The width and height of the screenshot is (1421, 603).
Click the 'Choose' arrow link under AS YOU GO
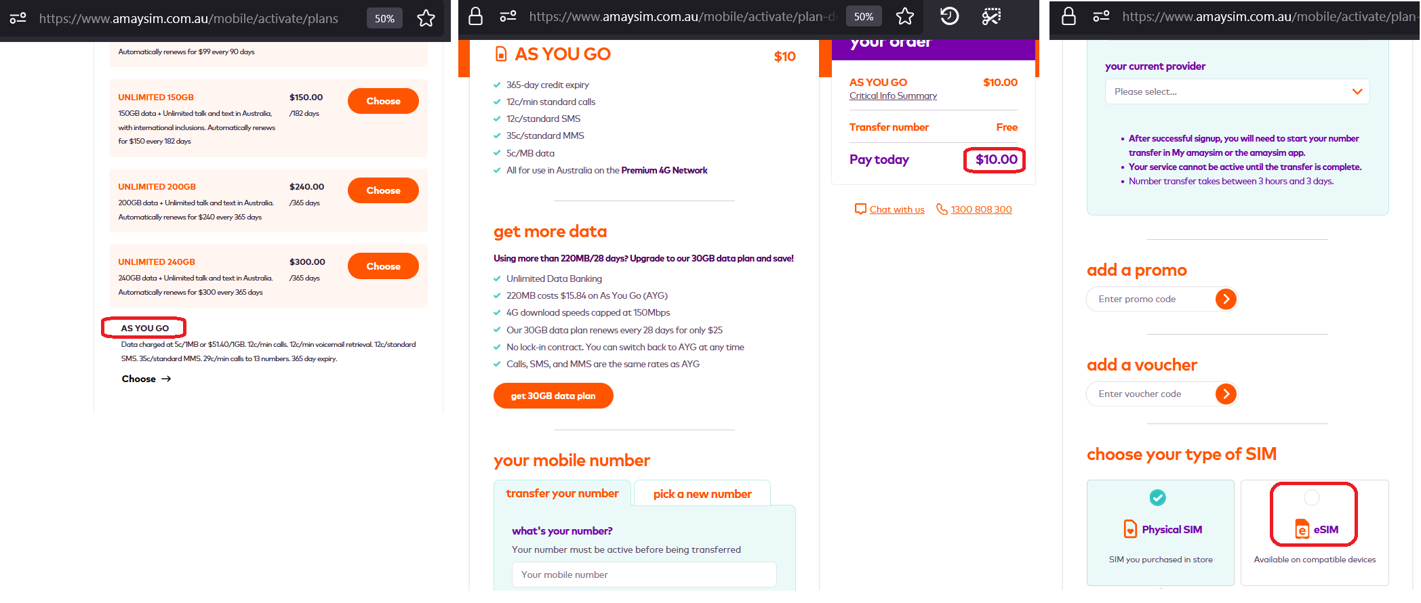tap(146, 379)
